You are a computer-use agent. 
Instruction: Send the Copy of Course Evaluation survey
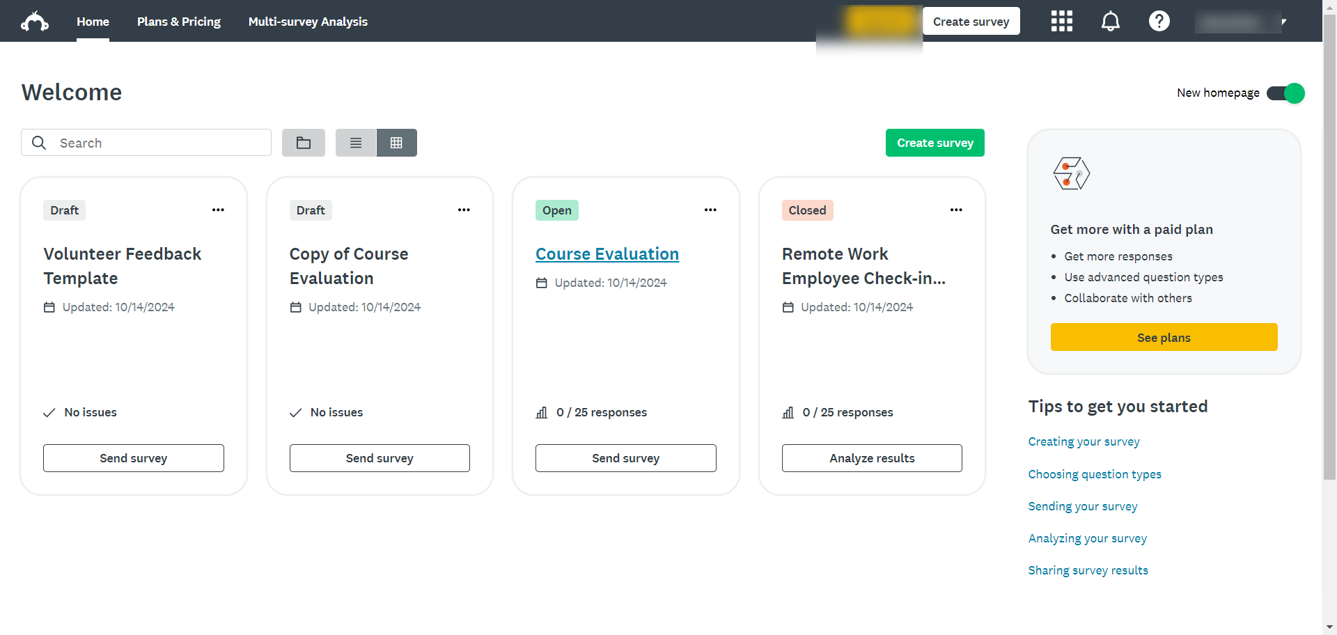(x=380, y=458)
